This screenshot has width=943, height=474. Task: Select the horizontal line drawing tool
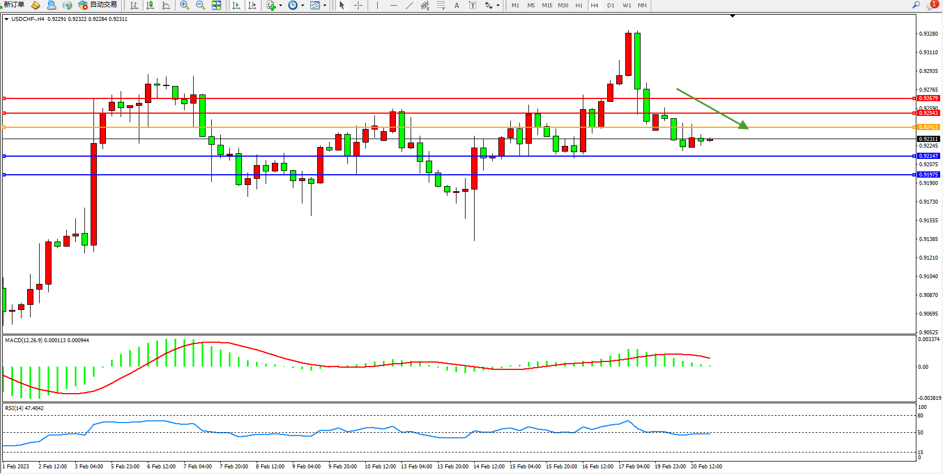coord(394,5)
